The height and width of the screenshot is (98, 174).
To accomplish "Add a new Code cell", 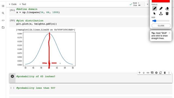I will (x=13, y=4).
